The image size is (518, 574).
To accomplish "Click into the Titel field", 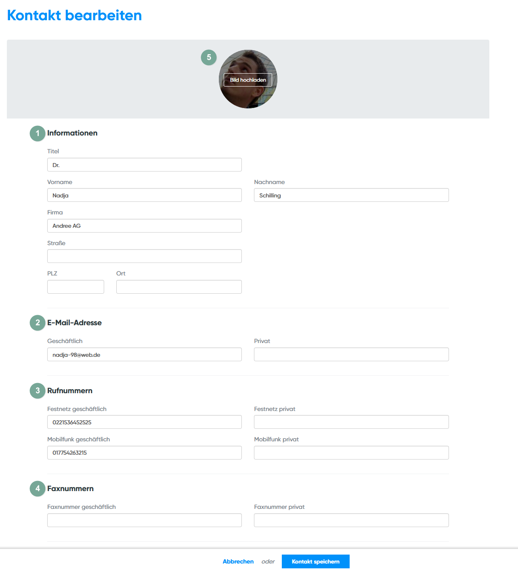I will [144, 165].
